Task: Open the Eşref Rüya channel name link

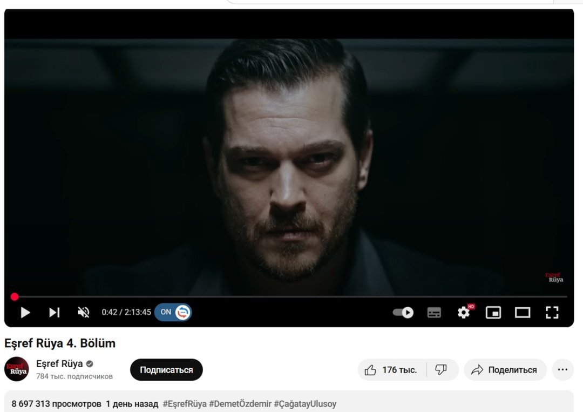Action: pyautogui.click(x=59, y=363)
